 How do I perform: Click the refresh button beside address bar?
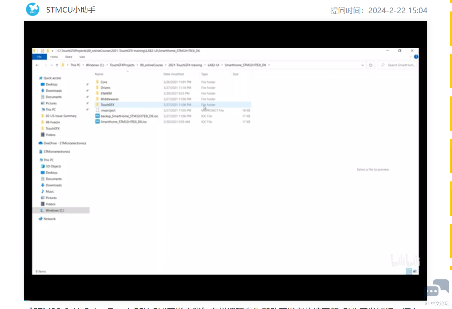point(371,65)
